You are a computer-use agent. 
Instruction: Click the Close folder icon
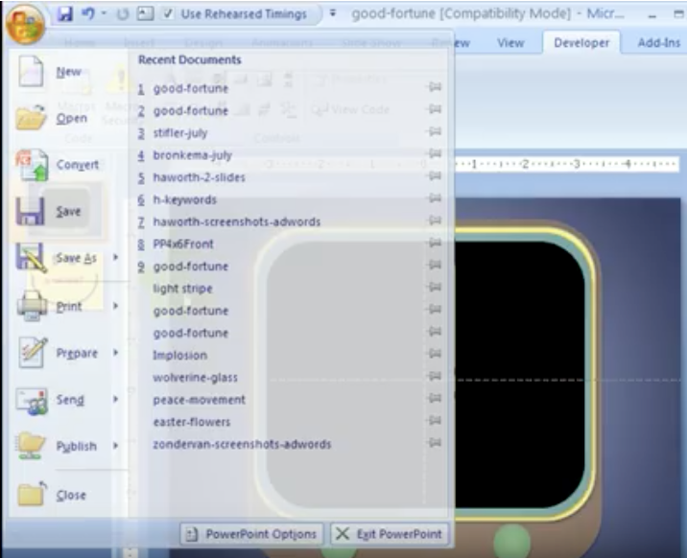coord(31,495)
